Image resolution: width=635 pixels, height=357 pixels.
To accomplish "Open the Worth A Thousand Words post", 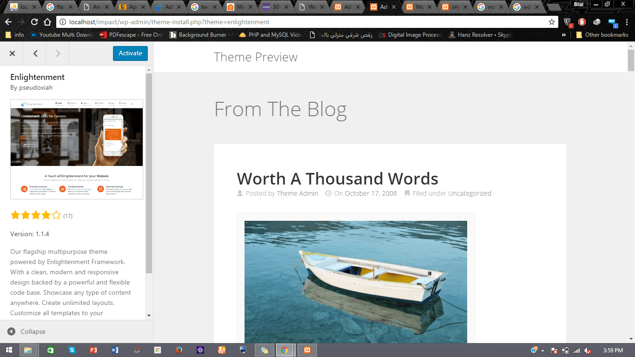I will (x=337, y=178).
